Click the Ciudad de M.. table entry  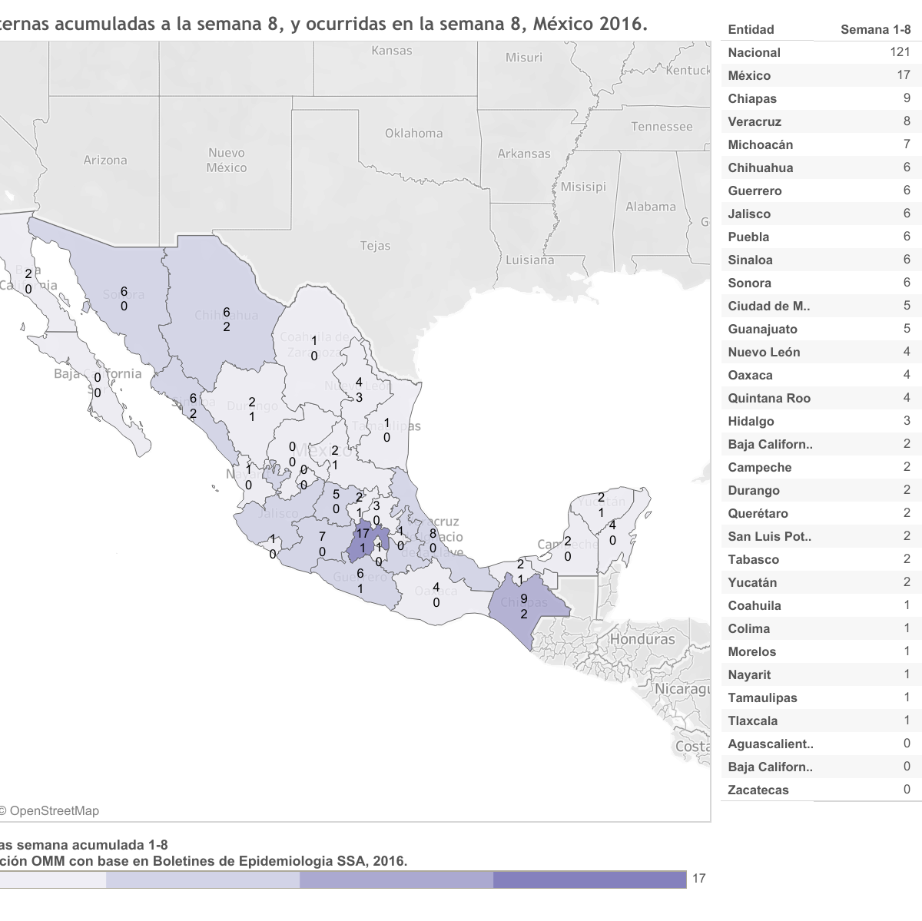click(818, 306)
